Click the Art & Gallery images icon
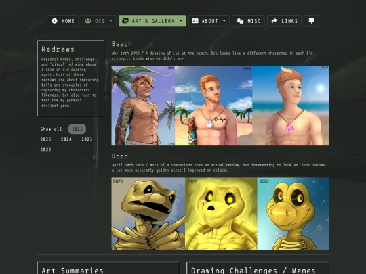 [125, 21]
